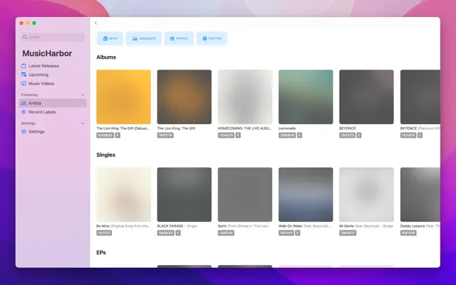
Task: Click the 'Lemonade' album title text
Action: [287, 128]
